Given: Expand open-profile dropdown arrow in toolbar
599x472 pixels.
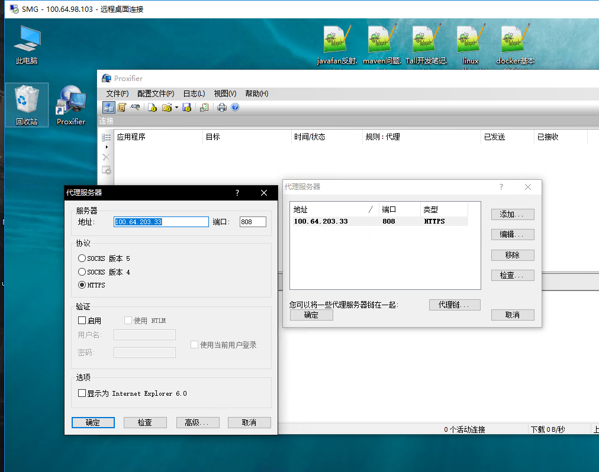Looking at the screenshot, I should 176,107.
